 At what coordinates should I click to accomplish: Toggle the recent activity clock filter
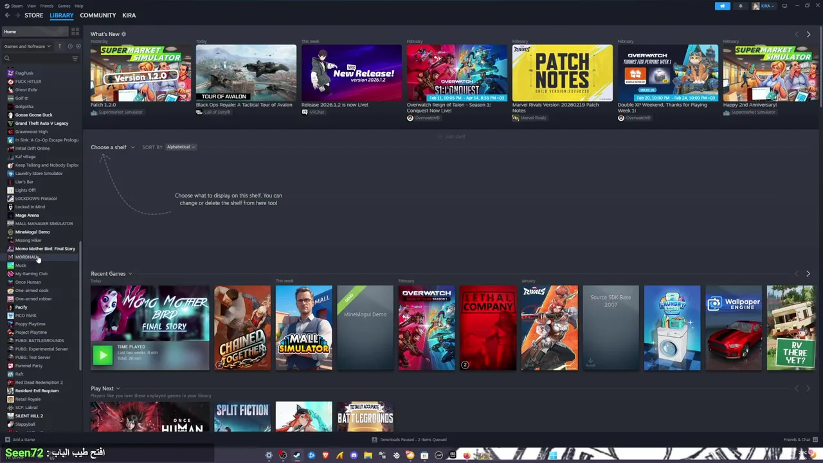click(x=70, y=46)
